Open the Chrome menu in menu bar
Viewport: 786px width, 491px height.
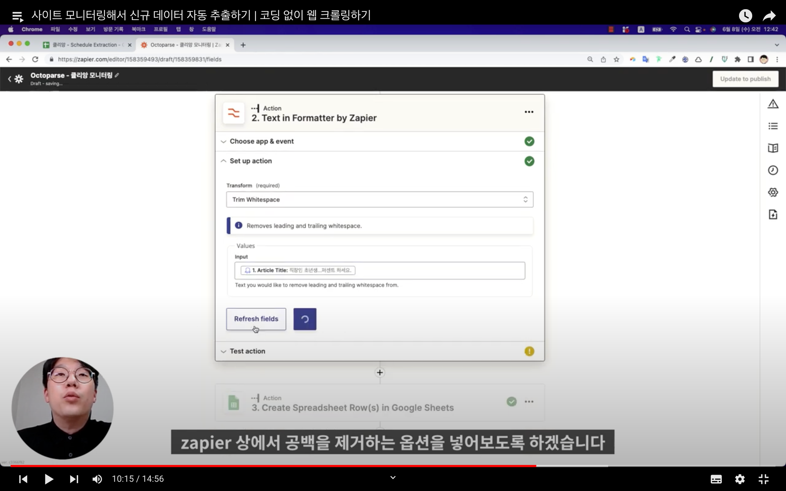tap(32, 29)
